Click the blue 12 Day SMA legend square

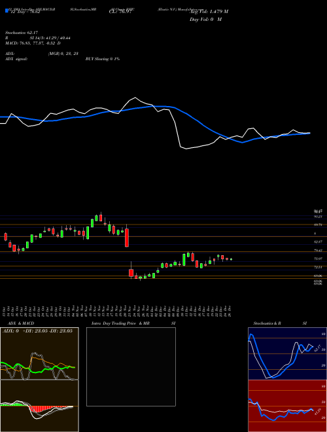(7, 10)
